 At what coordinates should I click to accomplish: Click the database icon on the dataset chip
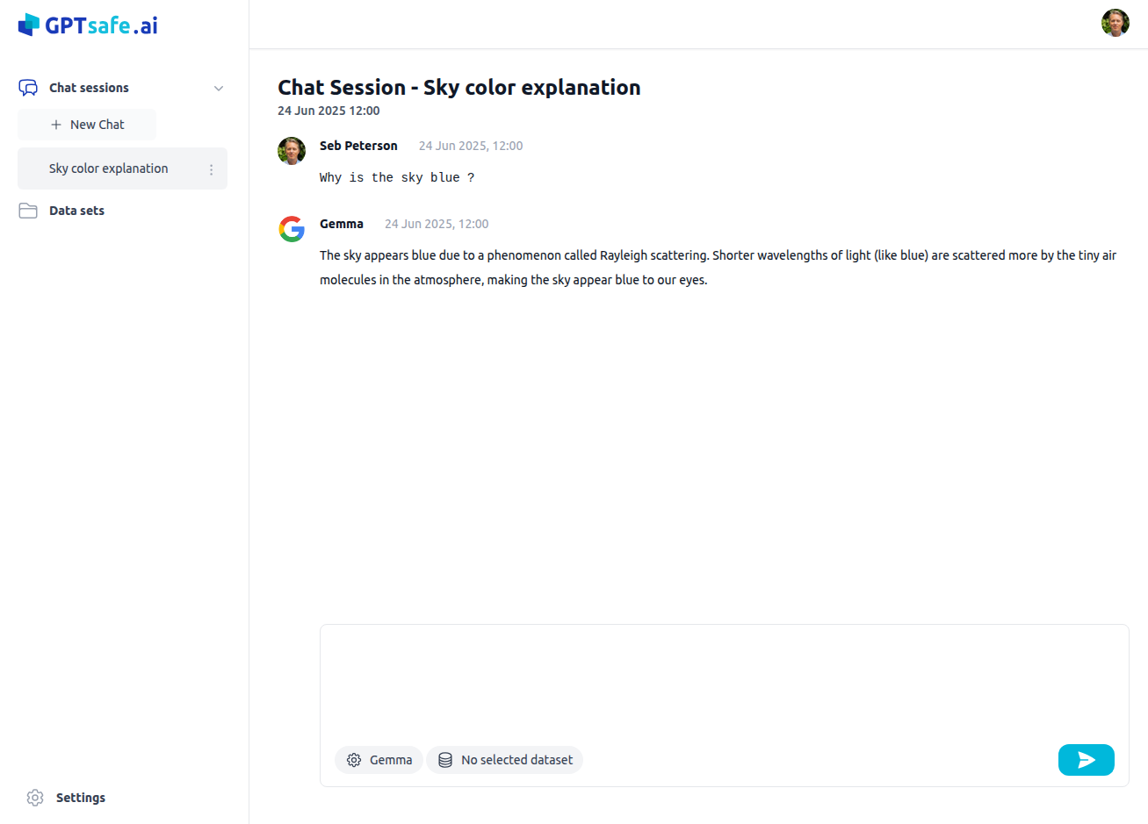coord(444,760)
